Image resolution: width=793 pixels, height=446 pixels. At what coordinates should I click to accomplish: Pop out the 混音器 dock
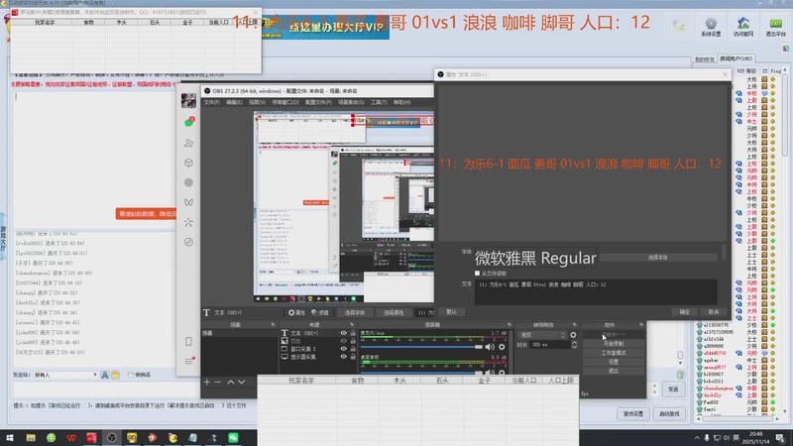click(510, 325)
